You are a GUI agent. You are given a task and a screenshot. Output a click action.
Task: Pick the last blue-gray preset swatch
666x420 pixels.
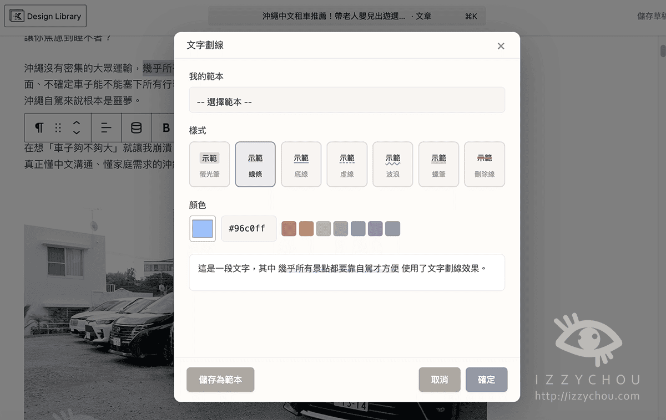coord(392,228)
